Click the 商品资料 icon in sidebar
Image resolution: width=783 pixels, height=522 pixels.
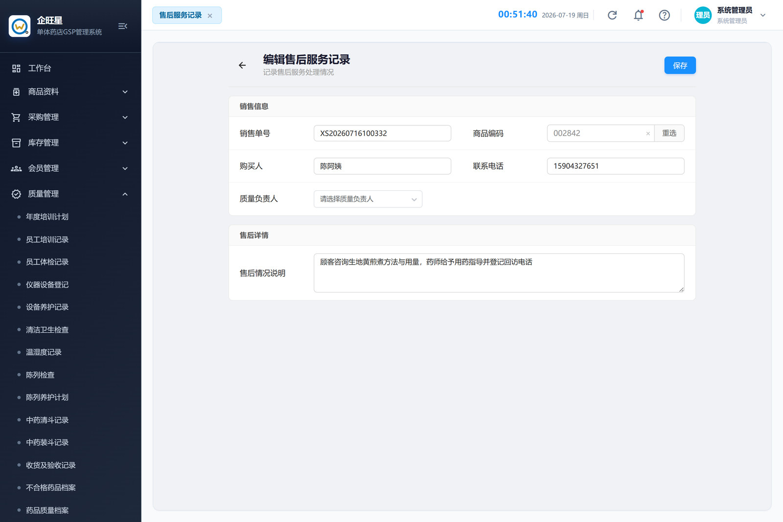point(16,92)
